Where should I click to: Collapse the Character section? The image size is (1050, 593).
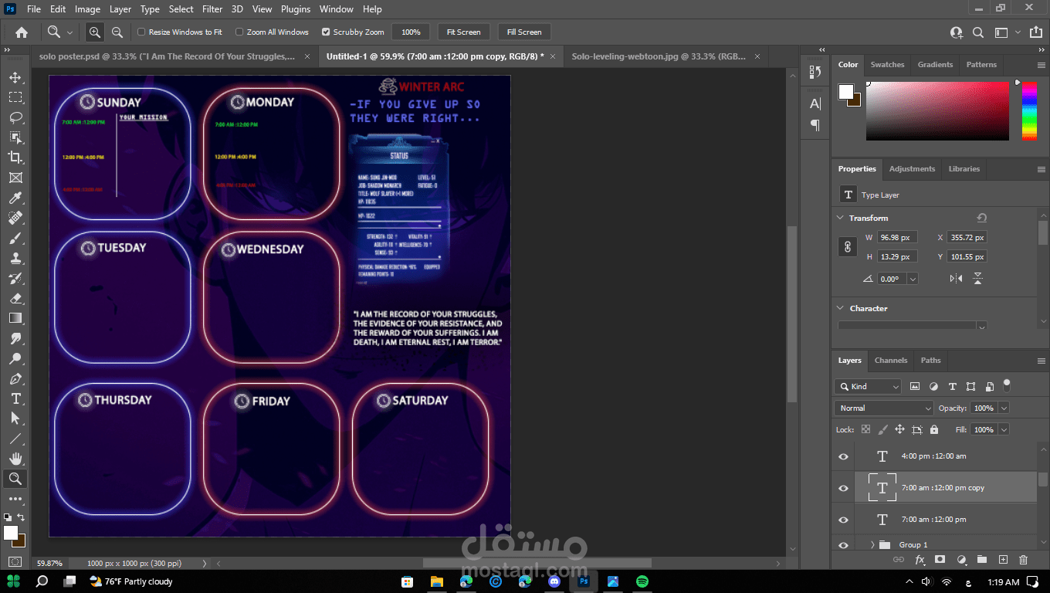tap(841, 308)
